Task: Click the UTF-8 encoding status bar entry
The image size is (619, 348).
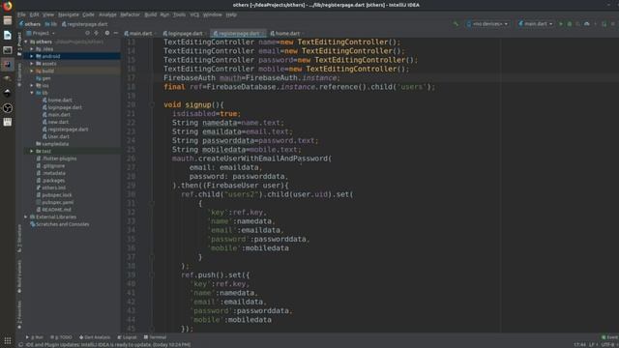Action: [x=608, y=344]
